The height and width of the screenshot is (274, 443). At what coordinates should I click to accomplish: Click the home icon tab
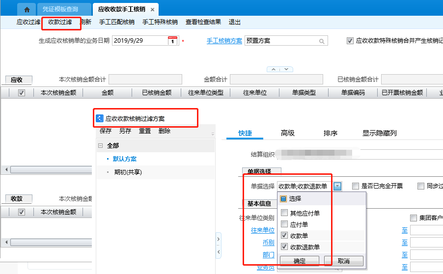point(27,9)
